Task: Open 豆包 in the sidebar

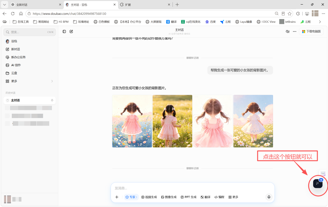Action: pos(29,41)
